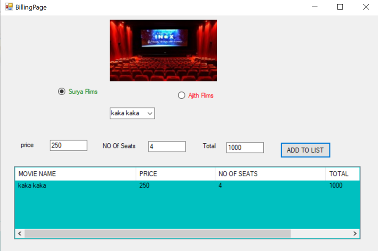Click the left arrow of horizontal scrollbar
Image resolution: width=378 pixels, height=251 pixels.
click(20, 233)
